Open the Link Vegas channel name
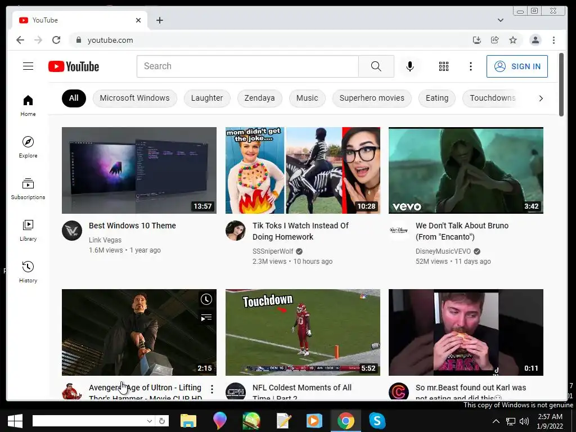The image size is (576, 432). [x=105, y=240]
